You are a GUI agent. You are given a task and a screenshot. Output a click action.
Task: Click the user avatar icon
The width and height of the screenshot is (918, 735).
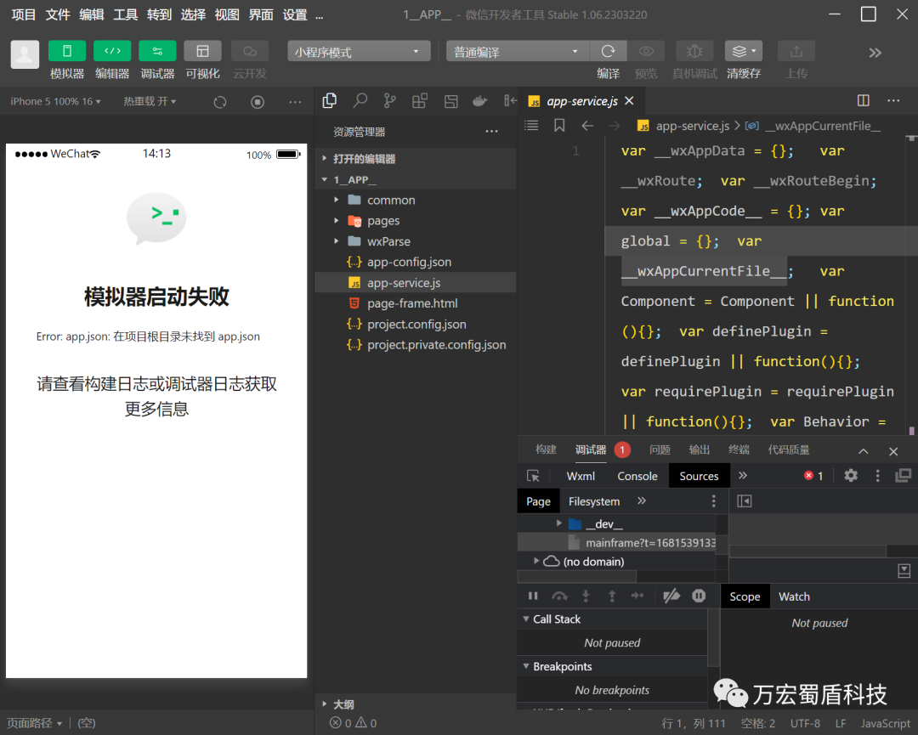tap(25, 54)
